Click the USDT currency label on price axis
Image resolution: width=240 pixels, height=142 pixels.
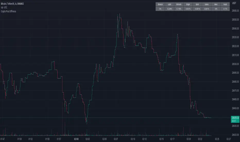[234, 3]
